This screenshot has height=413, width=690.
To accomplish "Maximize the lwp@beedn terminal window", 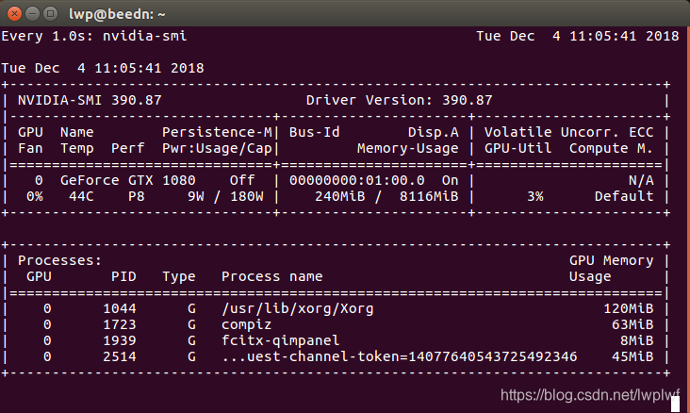I will [51, 13].
